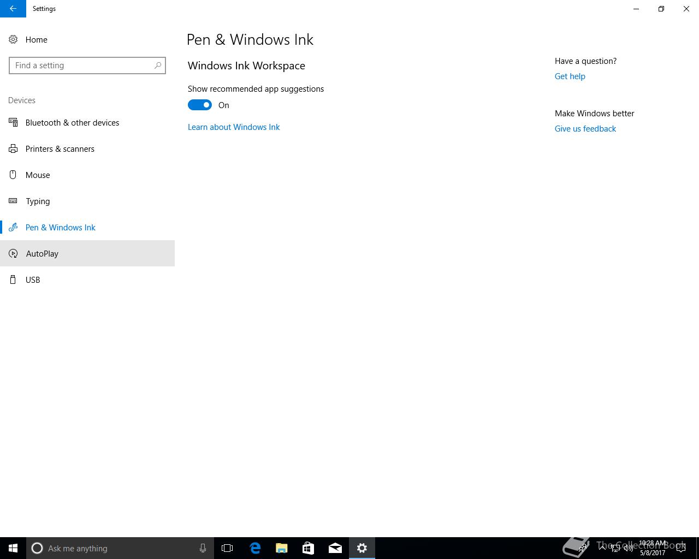Click the Bluetooth & other devices icon
Screen dimensions: 699x559
13,122
